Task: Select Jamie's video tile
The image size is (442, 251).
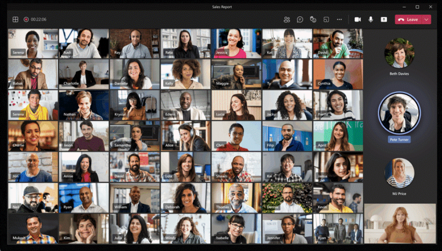Action: [x=338, y=167]
